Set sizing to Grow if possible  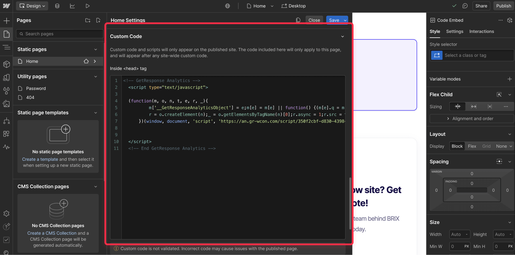474,107
